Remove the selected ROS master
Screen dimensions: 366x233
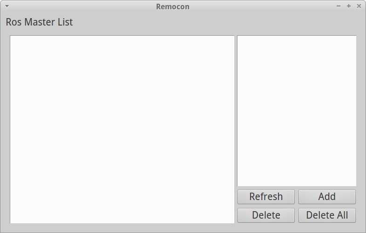point(266,215)
